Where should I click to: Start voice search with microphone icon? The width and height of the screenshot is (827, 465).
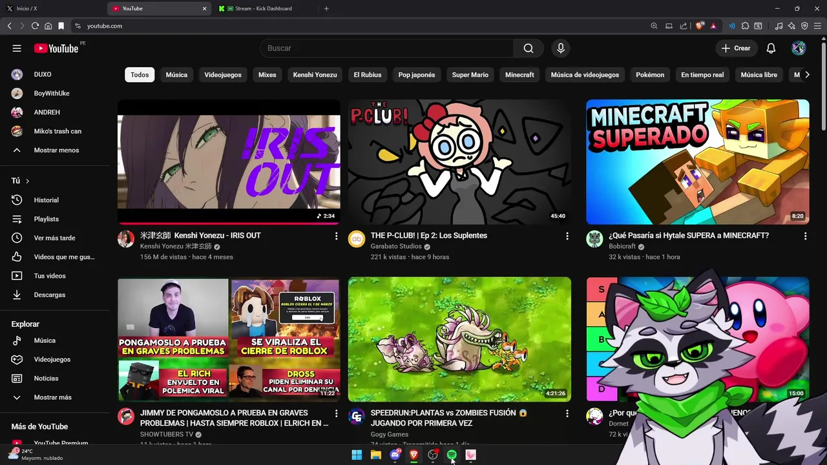[x=561, y=48]
